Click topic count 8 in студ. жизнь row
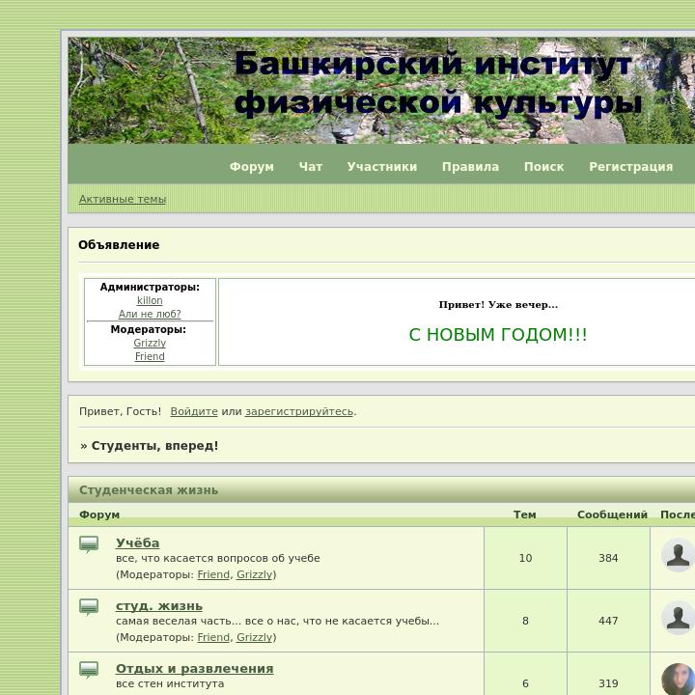 tap(526, 621)
